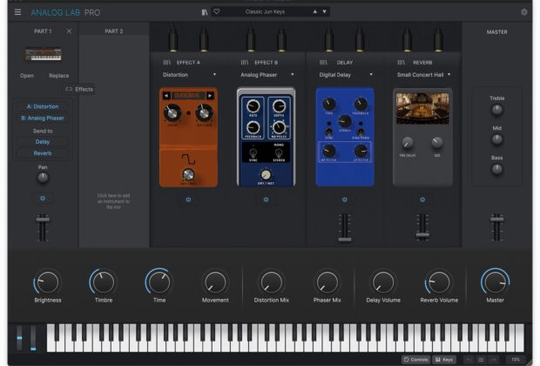
Task: Open the Small Concert Hall reverb dropdown
Action: pos(423,75)
